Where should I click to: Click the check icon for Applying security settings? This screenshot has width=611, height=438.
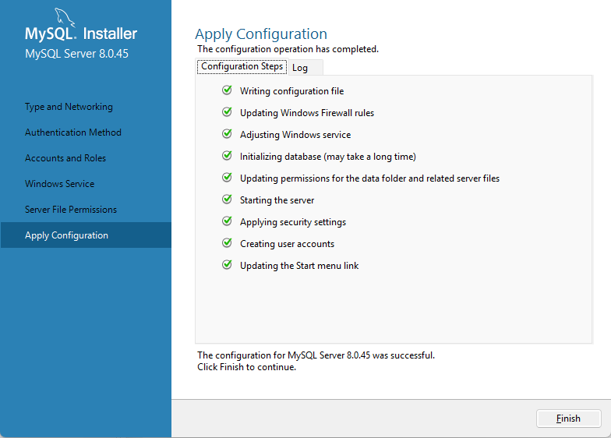(x=228, y=221)
